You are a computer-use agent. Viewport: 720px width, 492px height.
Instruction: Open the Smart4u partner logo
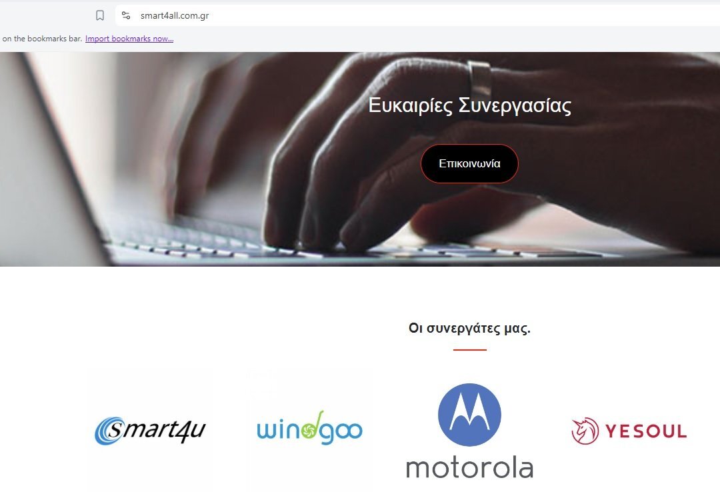click(150, 431)
